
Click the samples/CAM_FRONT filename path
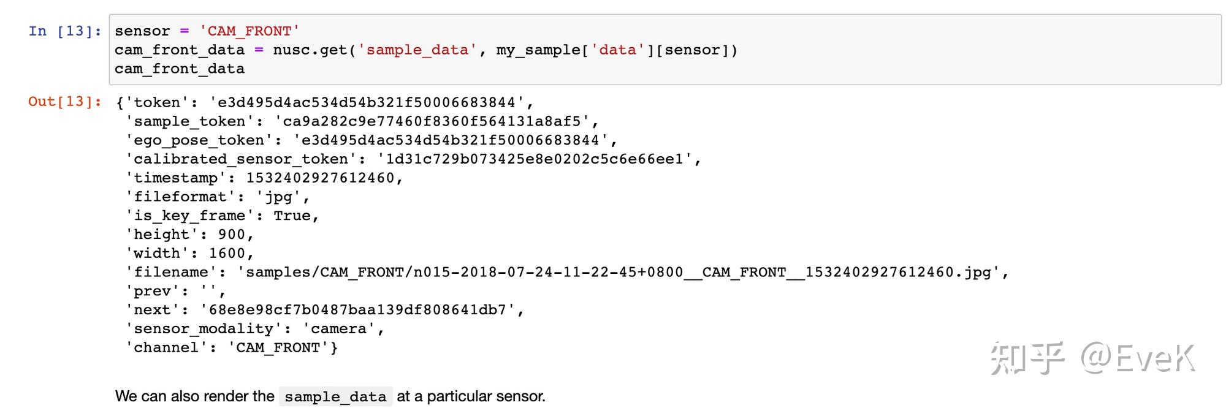click(619, 273)
